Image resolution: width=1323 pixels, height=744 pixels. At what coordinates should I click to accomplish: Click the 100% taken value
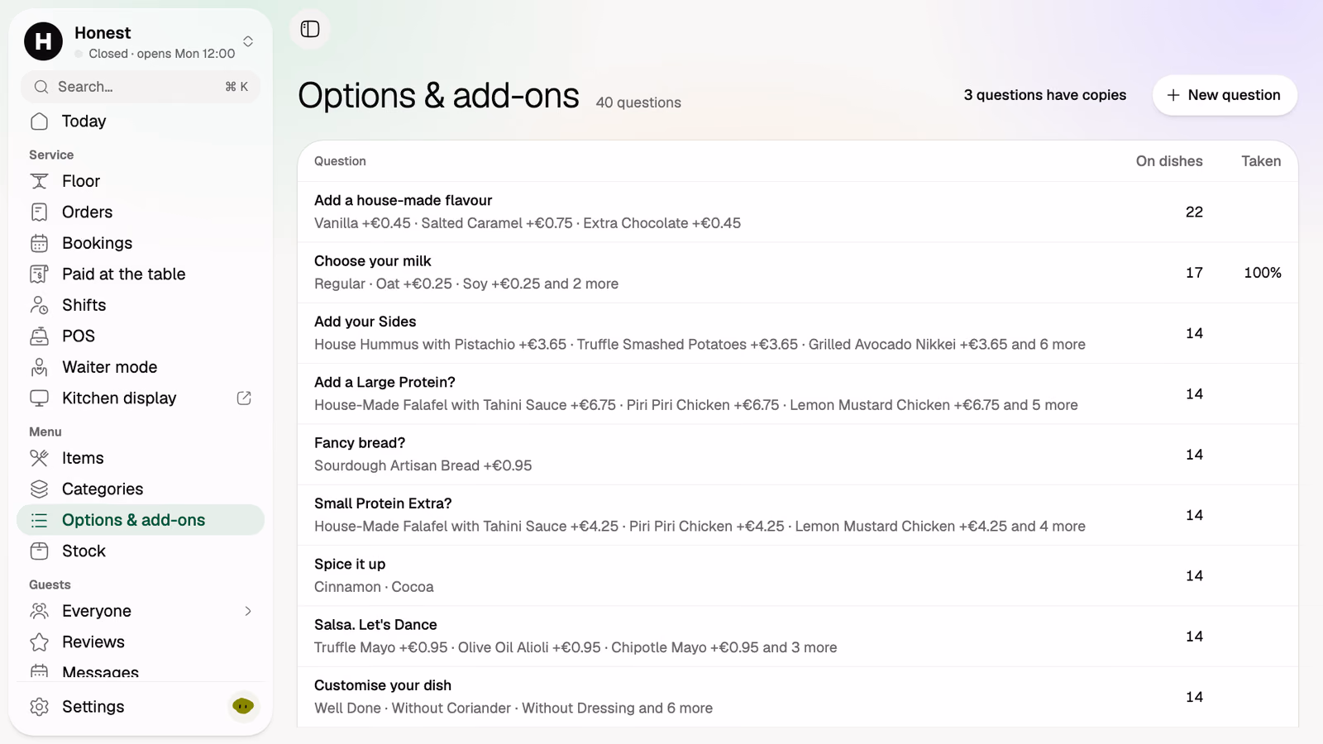(1263, 273)
